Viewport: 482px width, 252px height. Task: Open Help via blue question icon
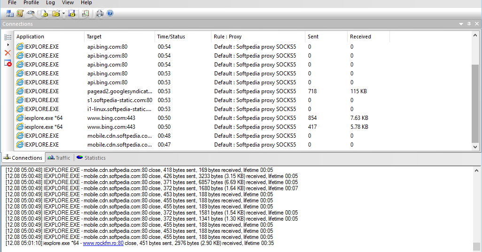pyautogui.click(x=110, y=13)
